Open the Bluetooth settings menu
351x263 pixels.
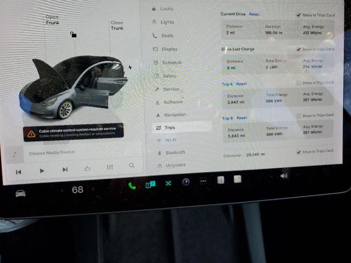coord(172,152)
